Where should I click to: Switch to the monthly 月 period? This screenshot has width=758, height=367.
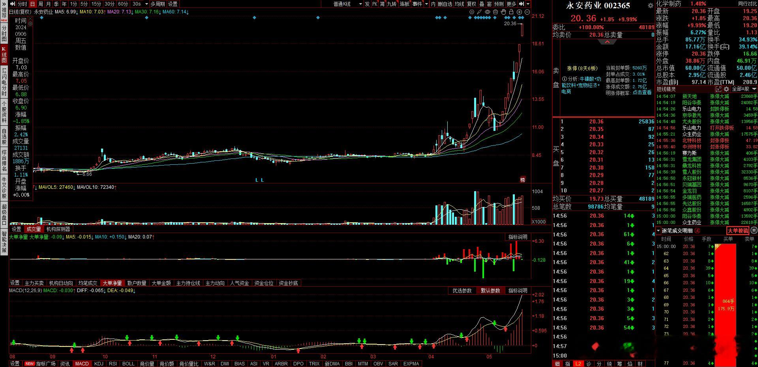[x=49, y=4]
